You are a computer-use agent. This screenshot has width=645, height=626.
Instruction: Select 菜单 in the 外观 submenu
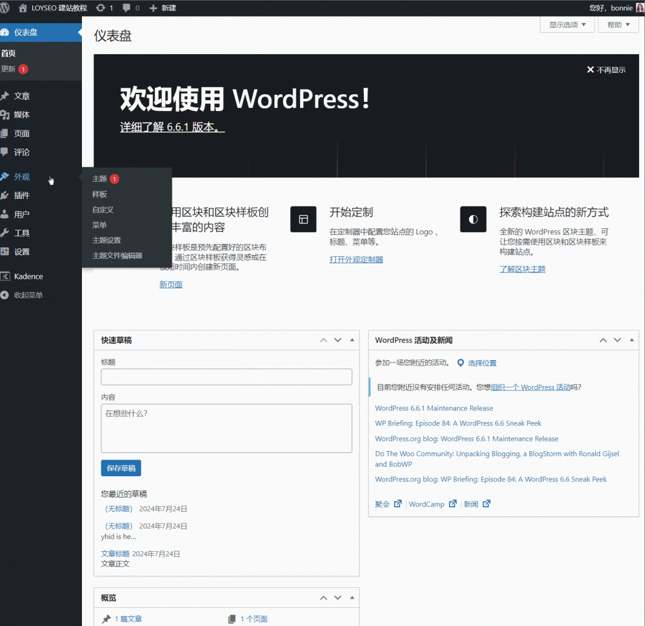(x=99, y=225)
